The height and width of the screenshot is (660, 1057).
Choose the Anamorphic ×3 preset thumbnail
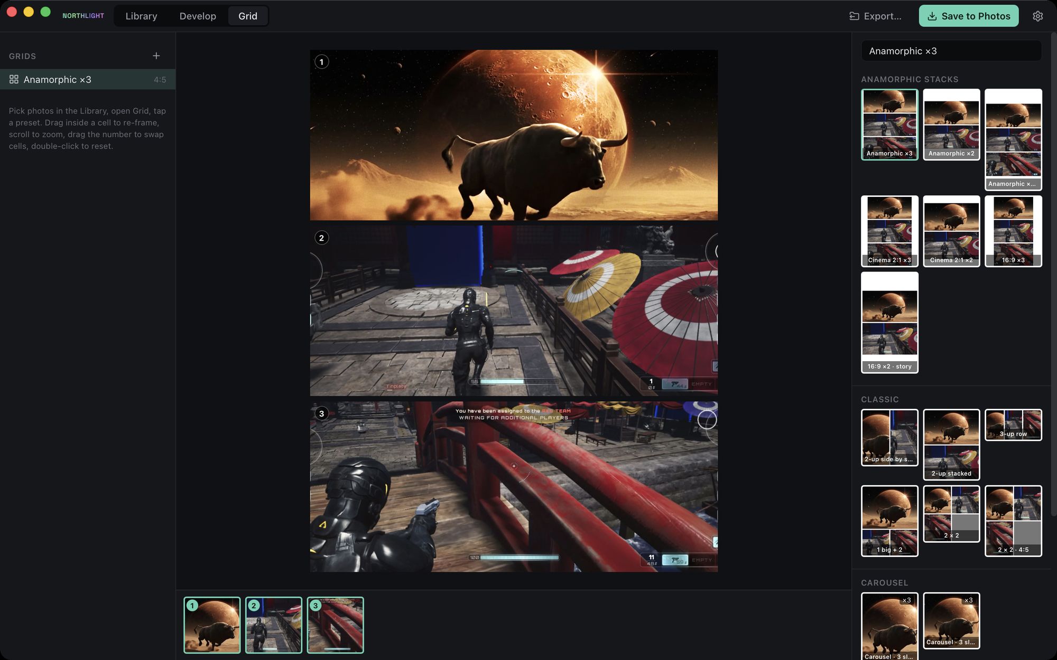(889, 125)
